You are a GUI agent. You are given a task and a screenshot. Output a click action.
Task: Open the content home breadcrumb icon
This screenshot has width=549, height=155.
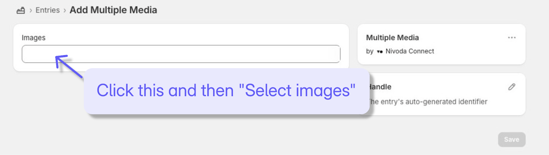tap(21, 10)
